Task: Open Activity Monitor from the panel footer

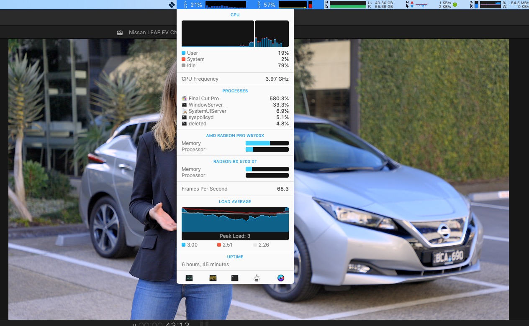Action: 189,278
